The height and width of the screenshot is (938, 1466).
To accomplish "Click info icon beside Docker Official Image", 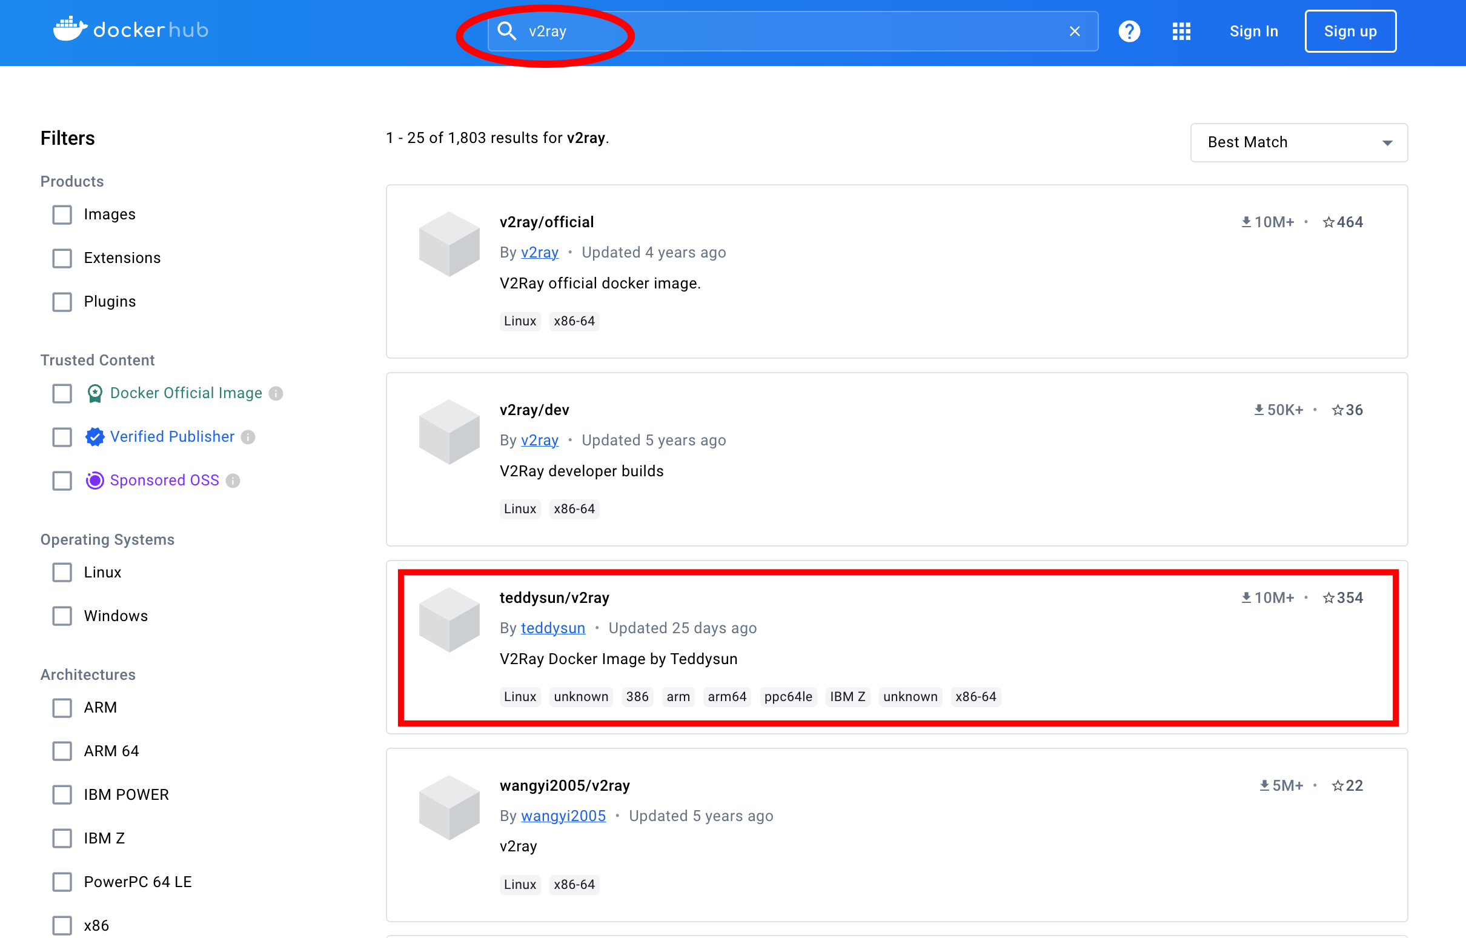I will coord(276,394).
